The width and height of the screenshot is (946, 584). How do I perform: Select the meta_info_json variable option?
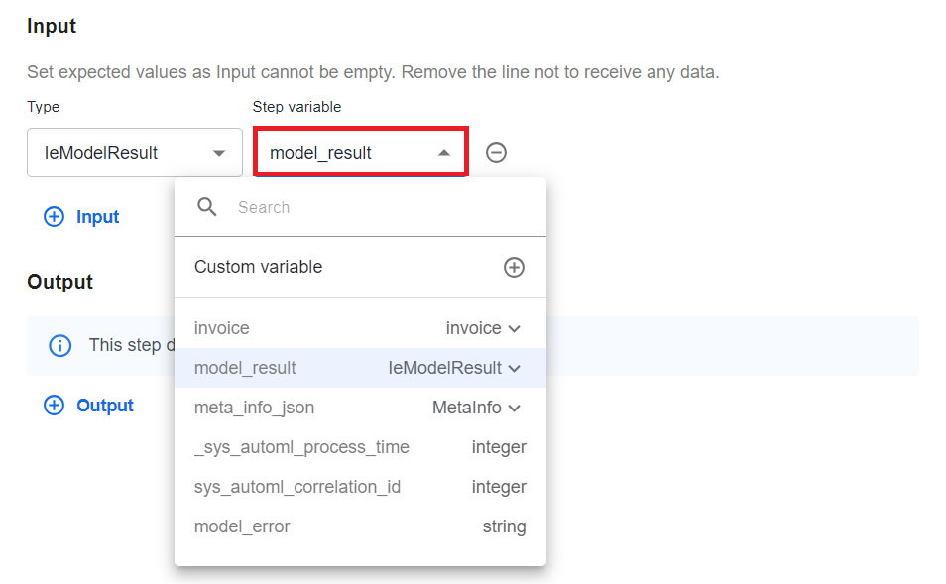click(360, 408)
